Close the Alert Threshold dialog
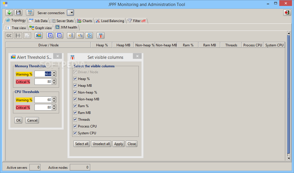Viewport: 294px width, 173px height. tap(58, 56)
